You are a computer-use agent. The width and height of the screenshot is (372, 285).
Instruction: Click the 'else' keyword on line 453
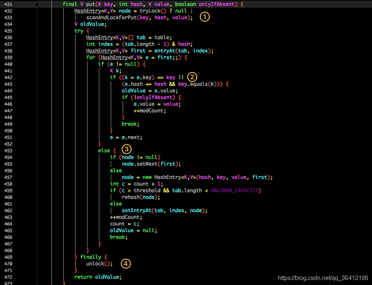click(104, 150)
